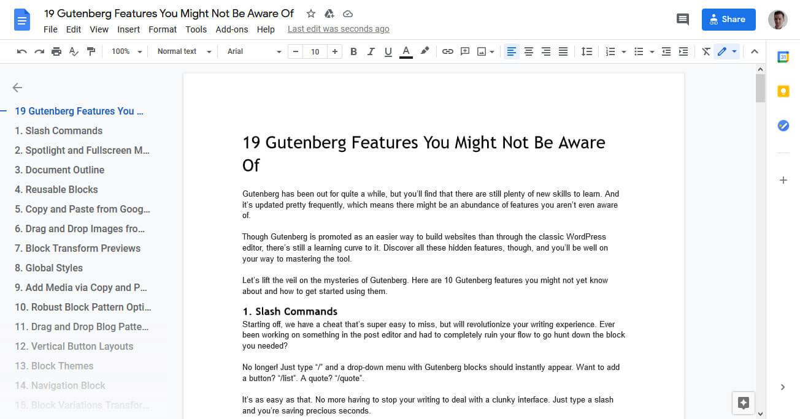800x419 pixels.
Task: Open Google Keep side panel
Action: coord(783,91)
